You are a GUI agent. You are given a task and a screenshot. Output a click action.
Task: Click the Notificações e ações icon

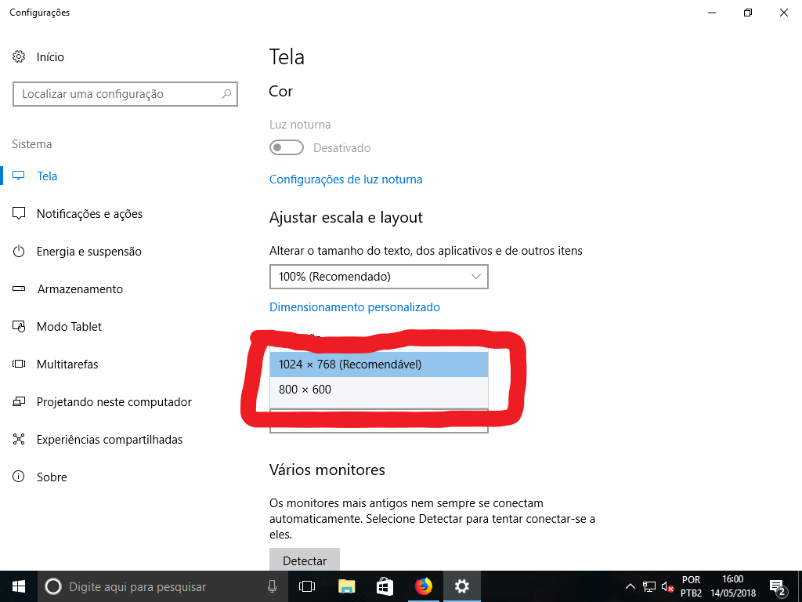[19, 213]
